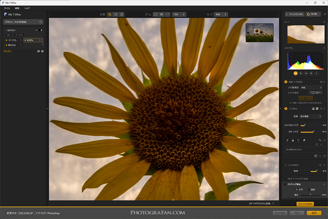Screen dimensions: 328x219
Task: Select the B histogram channel button
Action: [311, 73]
